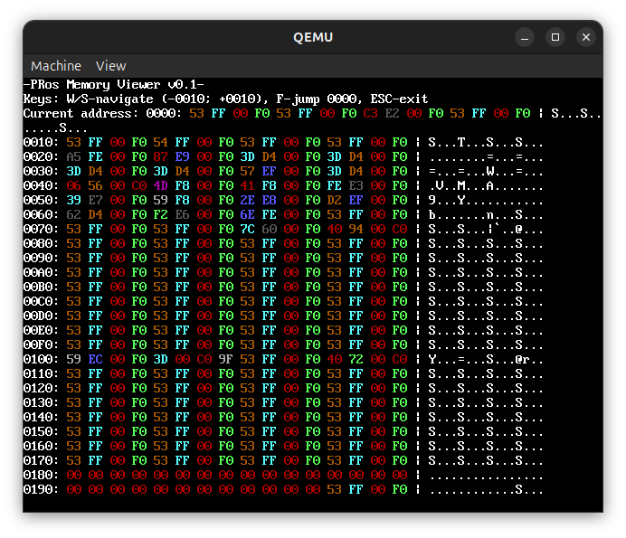This screenshot has height=538, width=626.
Task: Click hex byte C3 in current address row
Action: point(371,113)
